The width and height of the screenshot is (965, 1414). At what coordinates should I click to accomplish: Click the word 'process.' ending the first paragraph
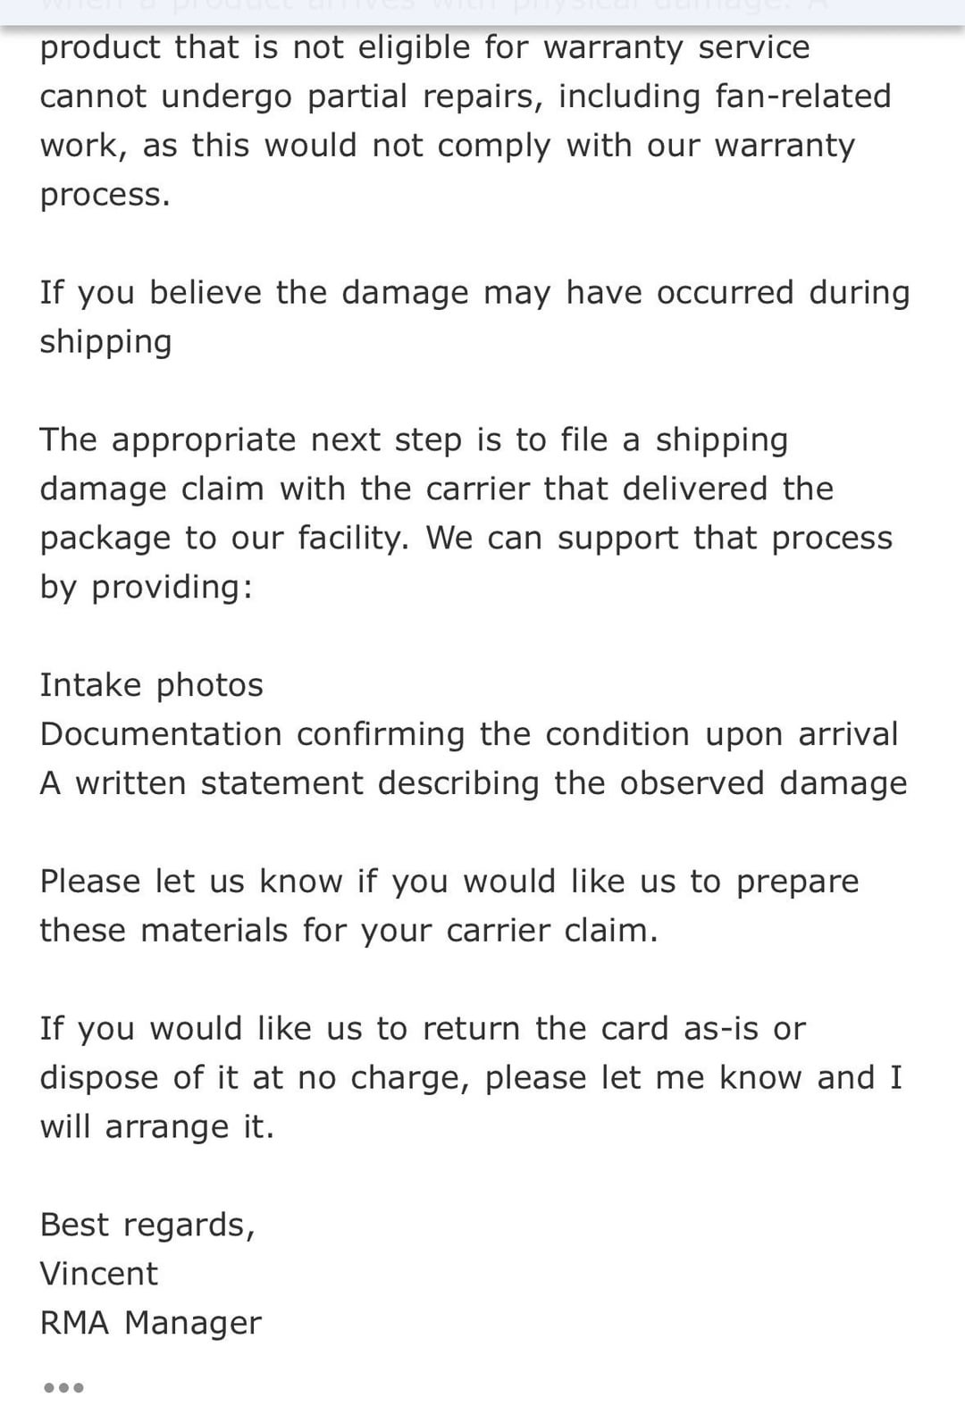tap(105, 195)
